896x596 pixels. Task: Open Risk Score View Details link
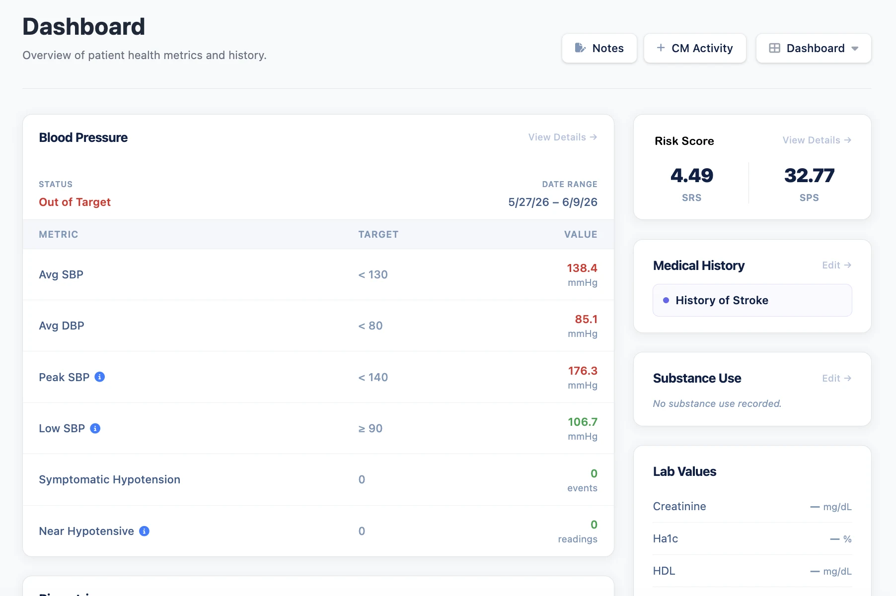click(817, 140)
